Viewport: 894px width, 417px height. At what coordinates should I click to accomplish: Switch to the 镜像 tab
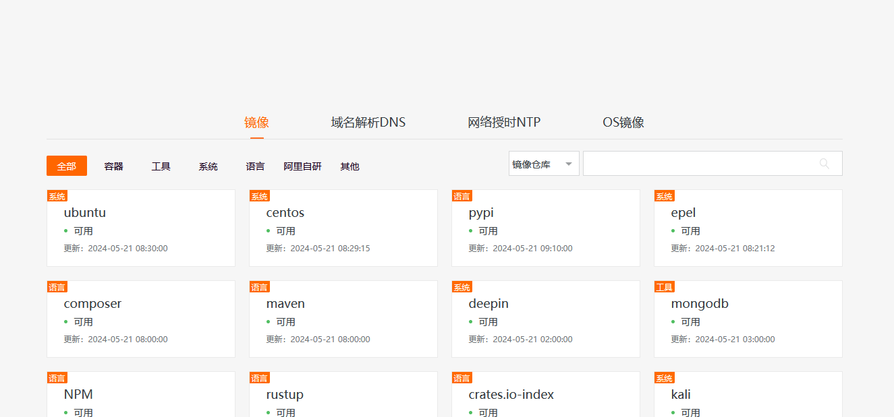[256, 123]
